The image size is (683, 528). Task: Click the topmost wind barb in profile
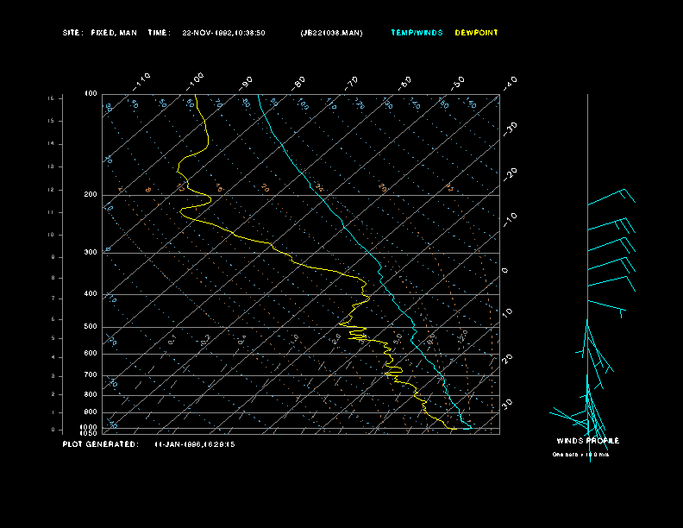[x=611, y=198]
